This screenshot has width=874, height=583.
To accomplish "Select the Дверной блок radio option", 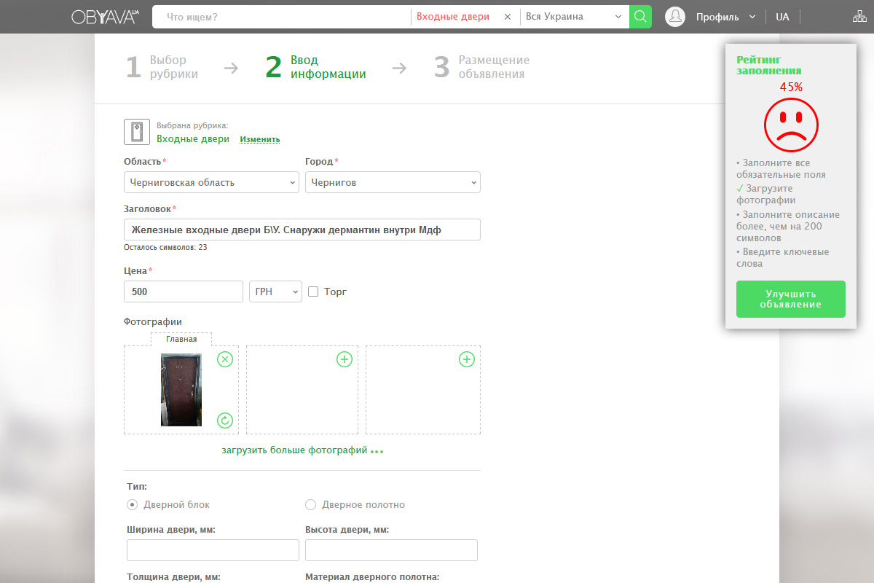I will tap(133, 504).
